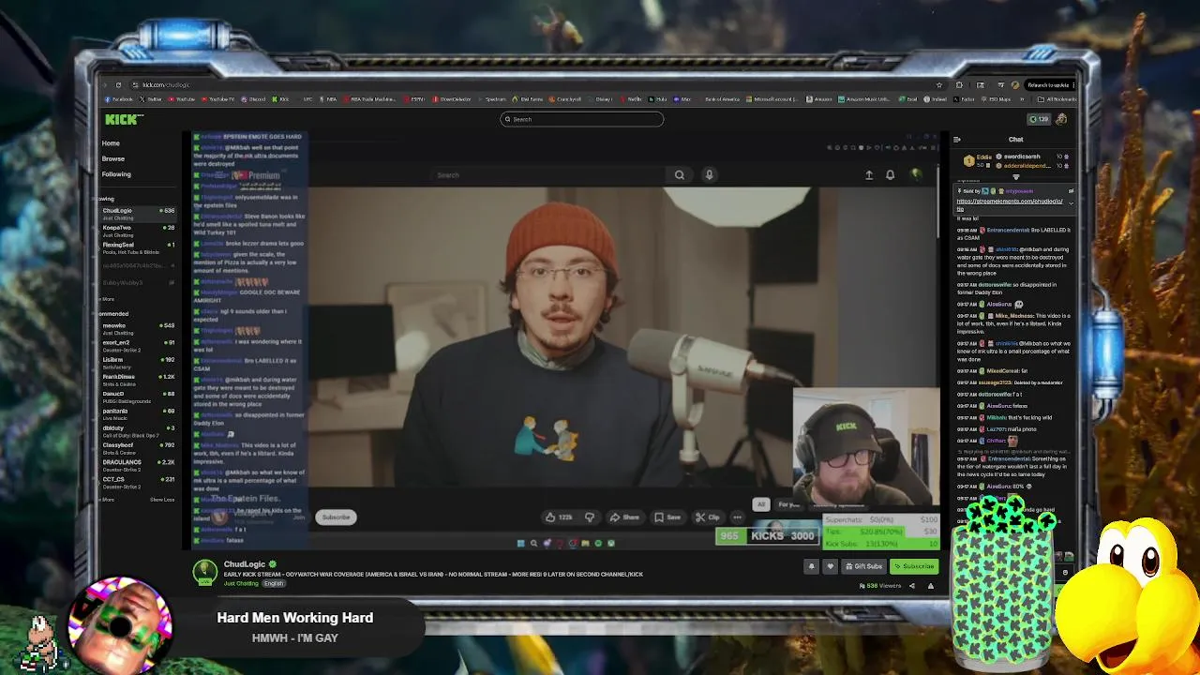
Task: Open the All Bookmarks folder
Action: 1057,99
